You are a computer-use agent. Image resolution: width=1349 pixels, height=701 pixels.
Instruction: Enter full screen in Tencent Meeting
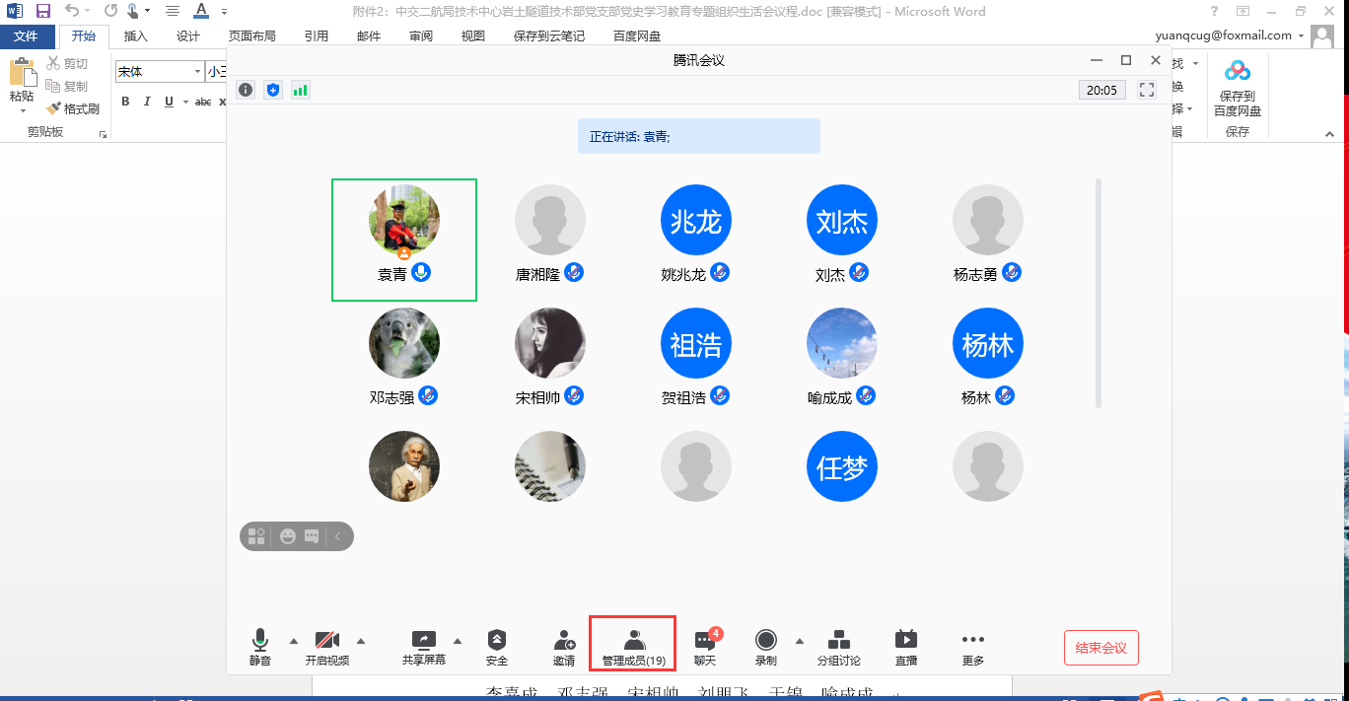1147,90
